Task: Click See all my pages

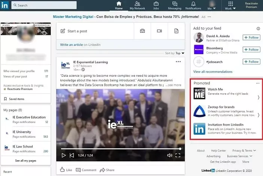Action: click(x=26, y=161)
